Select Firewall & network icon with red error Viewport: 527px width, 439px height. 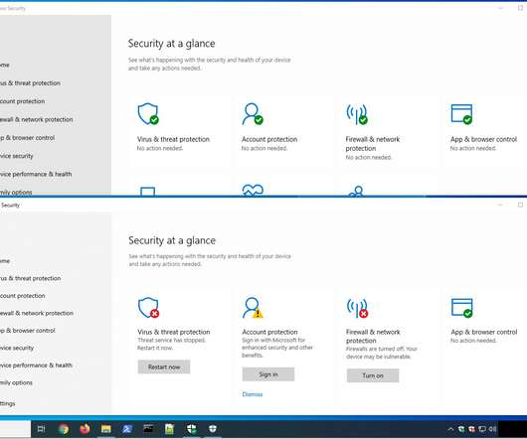[357, 308]
